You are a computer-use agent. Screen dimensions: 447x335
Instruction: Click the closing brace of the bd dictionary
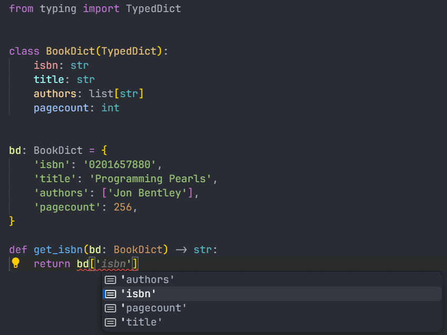pyautogui.click(x=11, y=221)
